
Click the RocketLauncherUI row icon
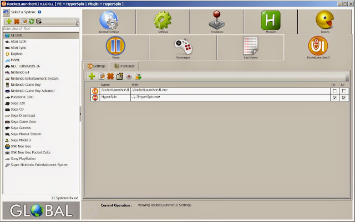pyautogui.click(x=95, y=91)
